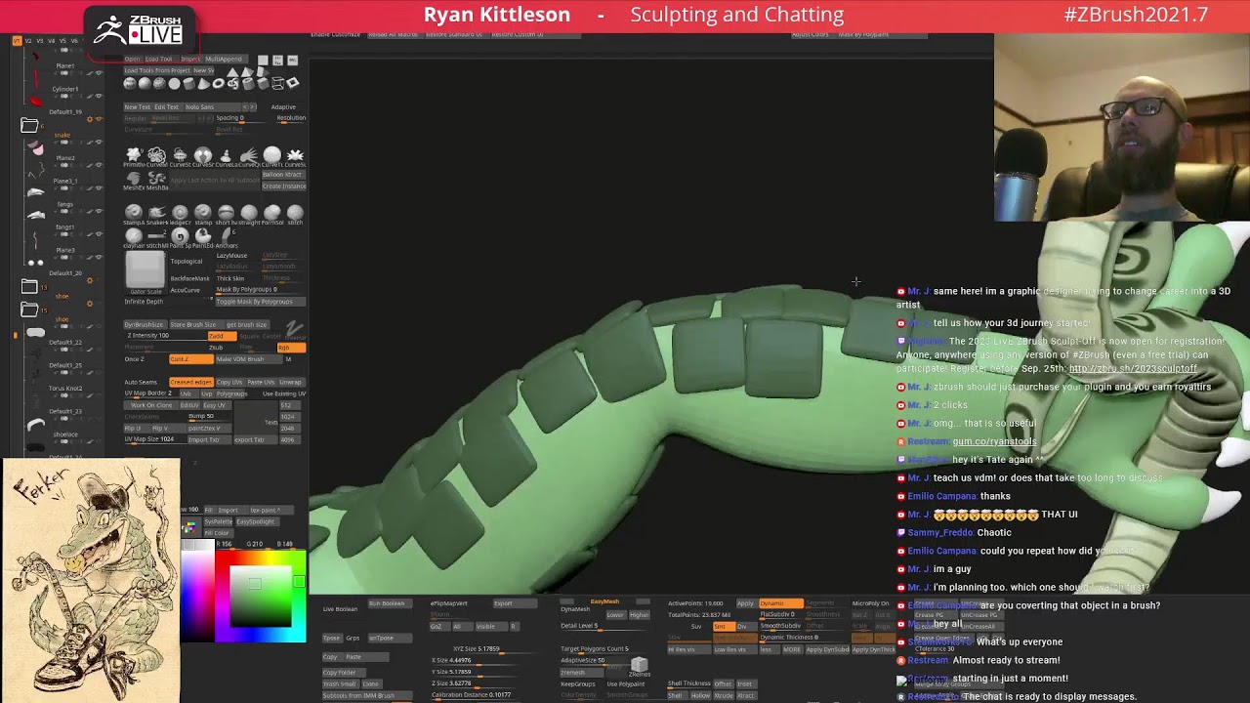Click the ZRemesh cube icon
Viewport: 1250px width, 703px height.
point(639,666)
